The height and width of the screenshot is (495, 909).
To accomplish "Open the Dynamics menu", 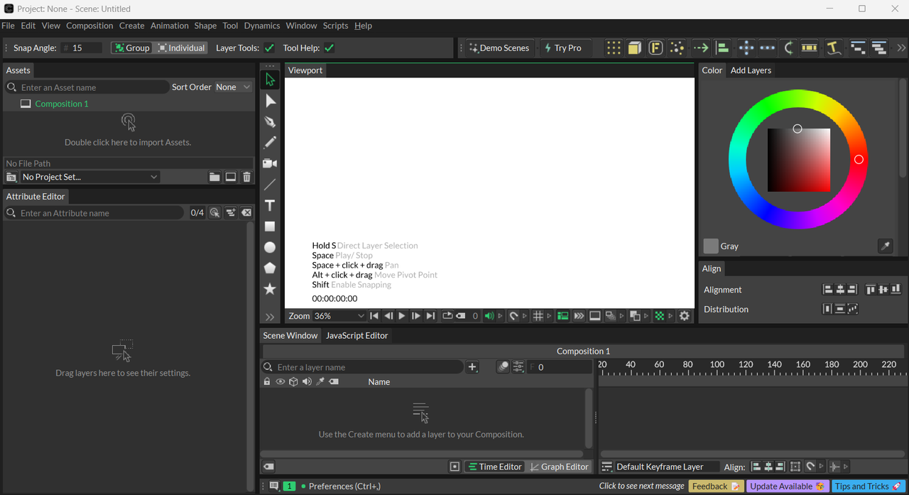I will pyautogui.click(x=262, y=26).
